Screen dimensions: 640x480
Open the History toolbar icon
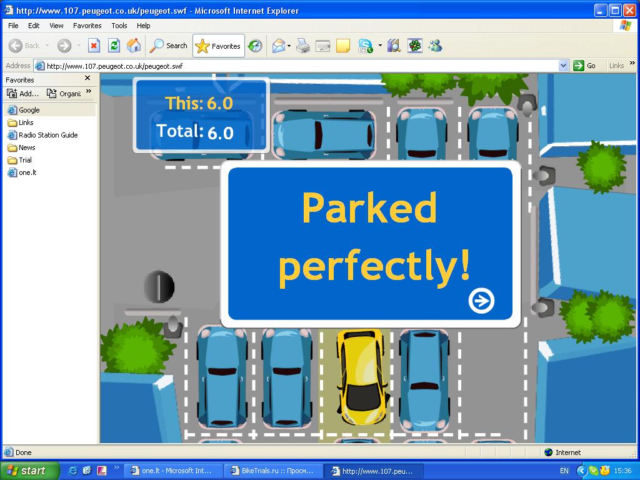tap(255, 46)
